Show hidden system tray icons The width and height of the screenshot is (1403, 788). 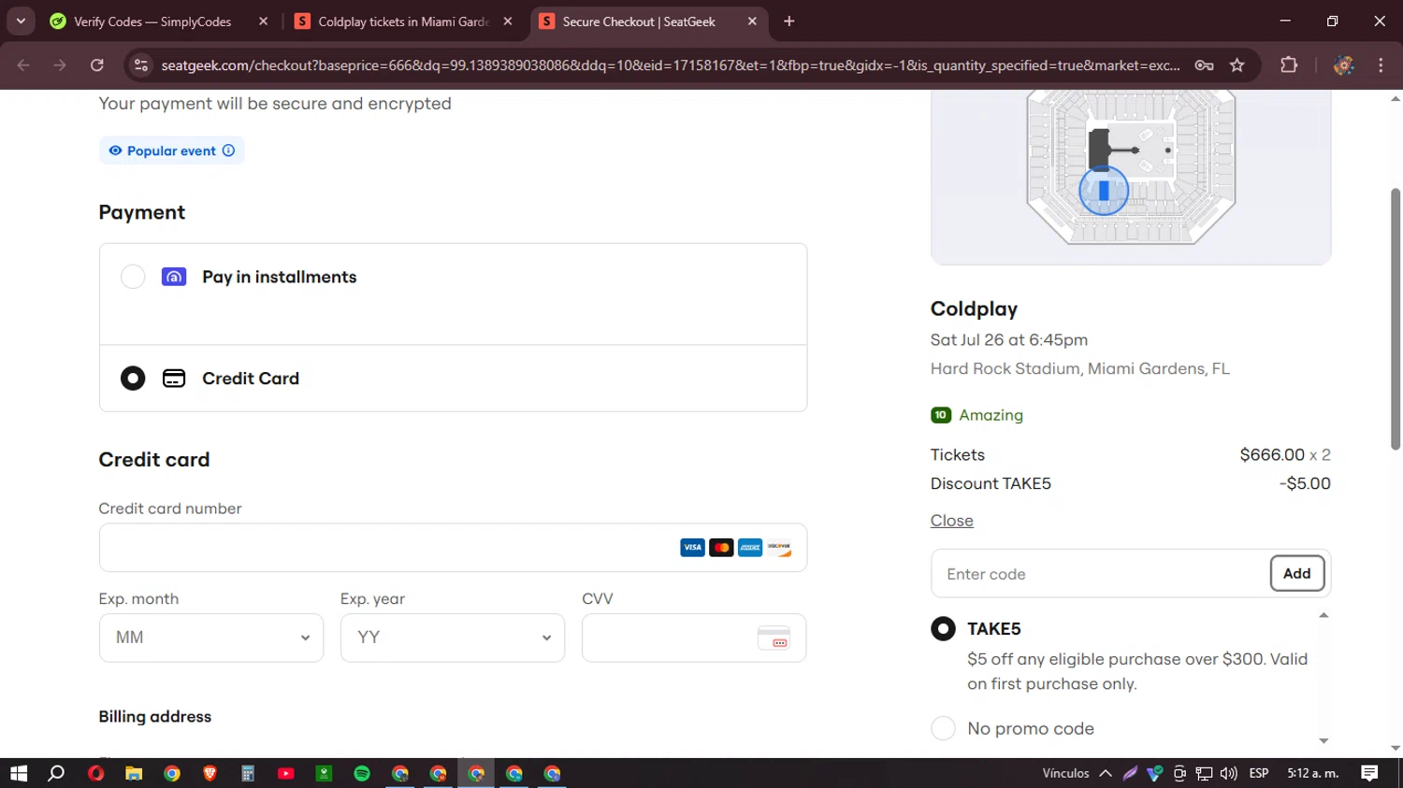click(x=1106, y=773)
